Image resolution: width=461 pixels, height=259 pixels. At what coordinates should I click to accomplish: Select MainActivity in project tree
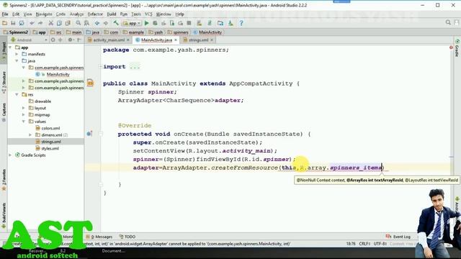click(x=58, y=74)
